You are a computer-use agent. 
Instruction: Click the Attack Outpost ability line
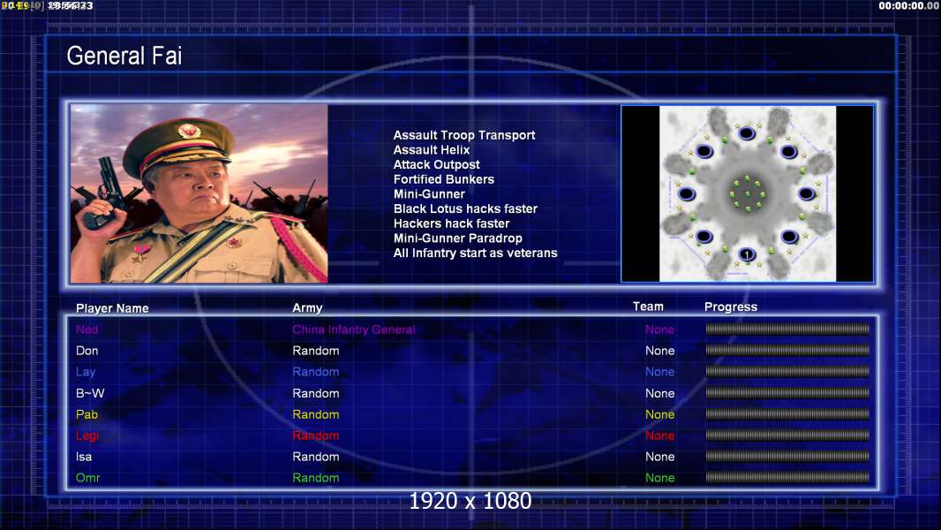coord(436,164)
